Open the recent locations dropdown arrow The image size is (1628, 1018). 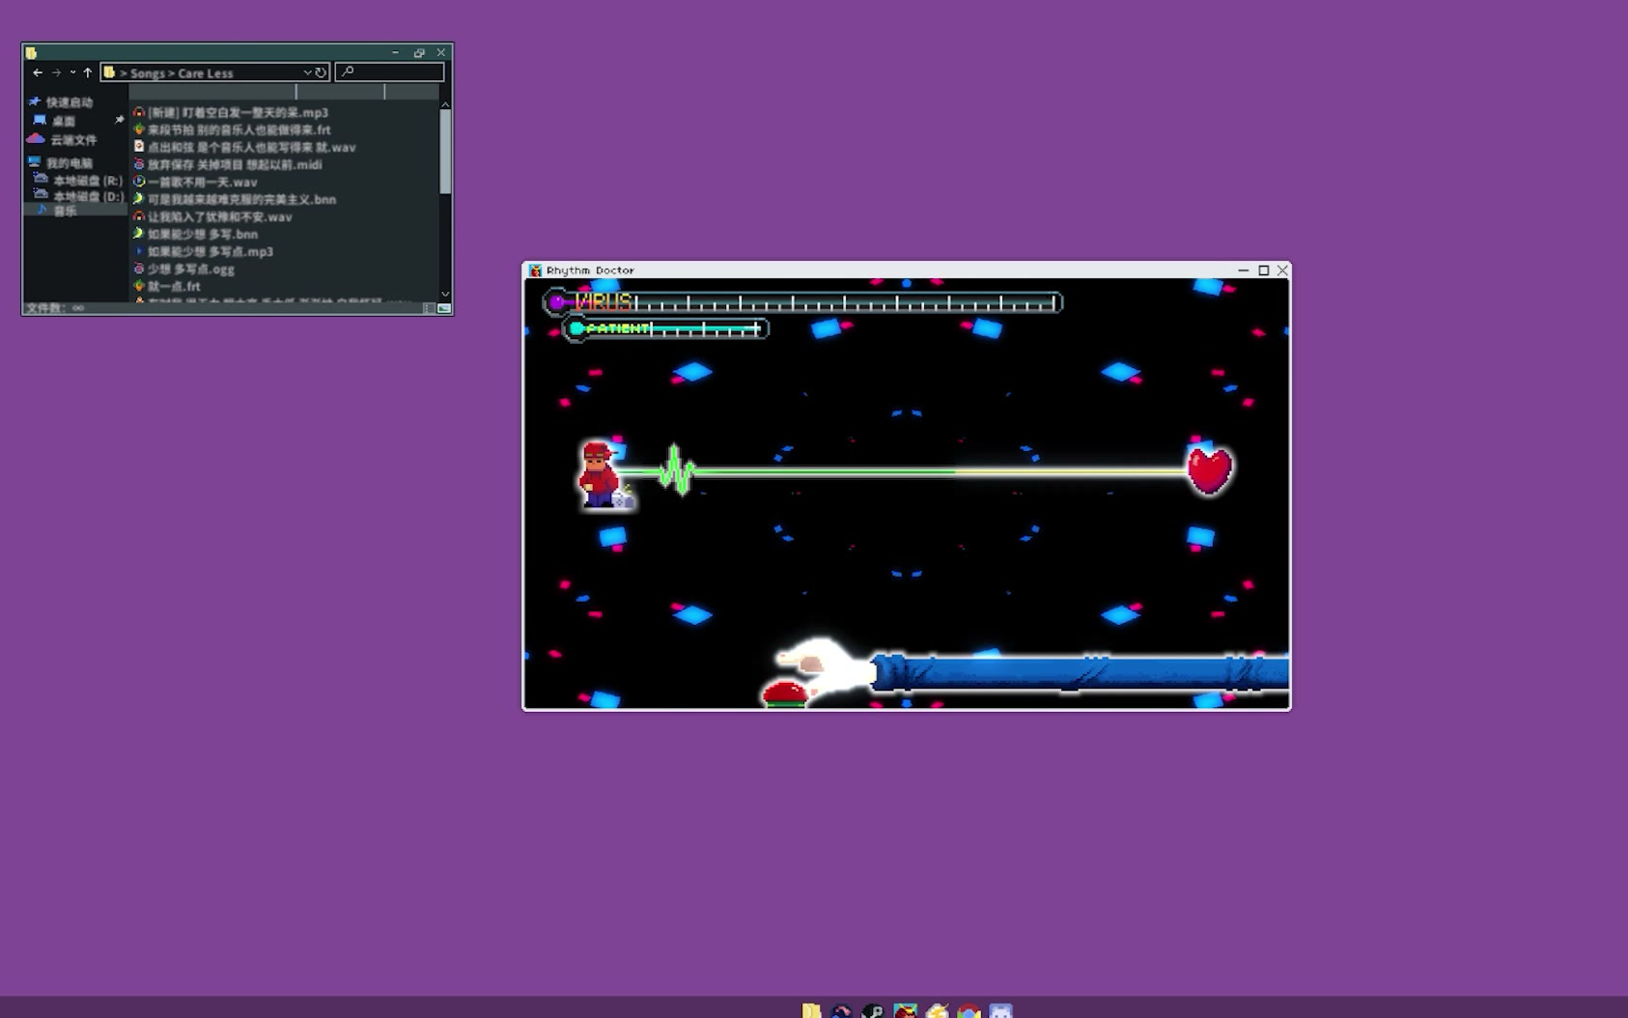[72, 72]
